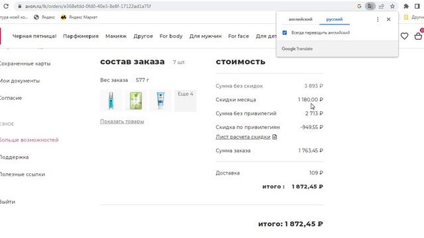Go to Сохраненные карты in sidebar
The image size is (424, 238).
25,63
